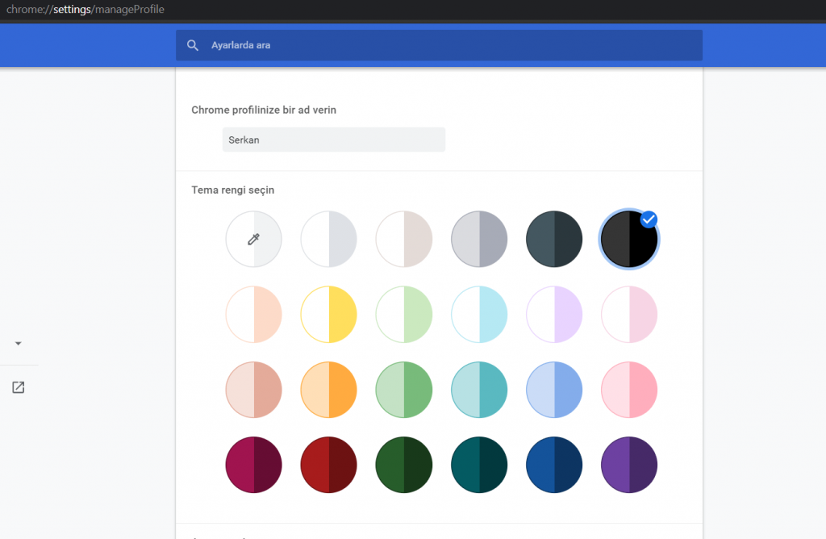Select the bright yellow theme color
Image resolution: width=826 pixels, height=539 pixels.
329,314
